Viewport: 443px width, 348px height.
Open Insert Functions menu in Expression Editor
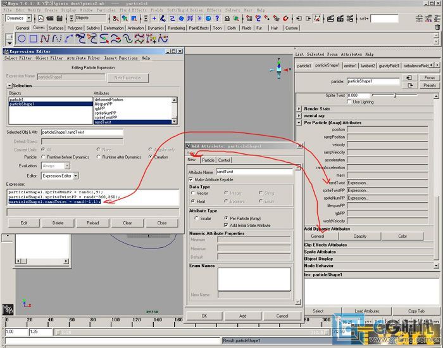121,58
